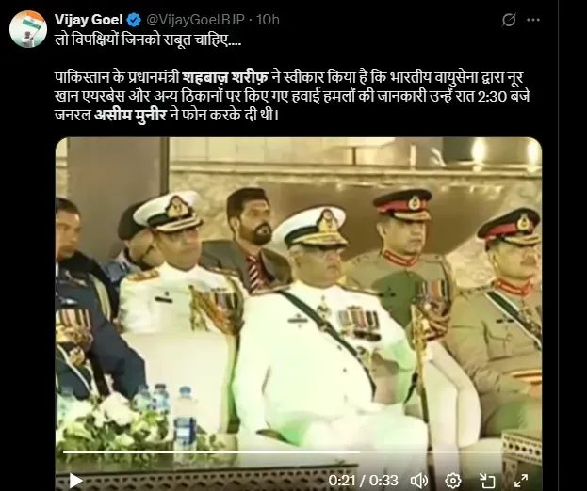587x491 pixels.
Task: Click the tweet's first line लो विपक्षियों
Action: (x=148, y=40)
